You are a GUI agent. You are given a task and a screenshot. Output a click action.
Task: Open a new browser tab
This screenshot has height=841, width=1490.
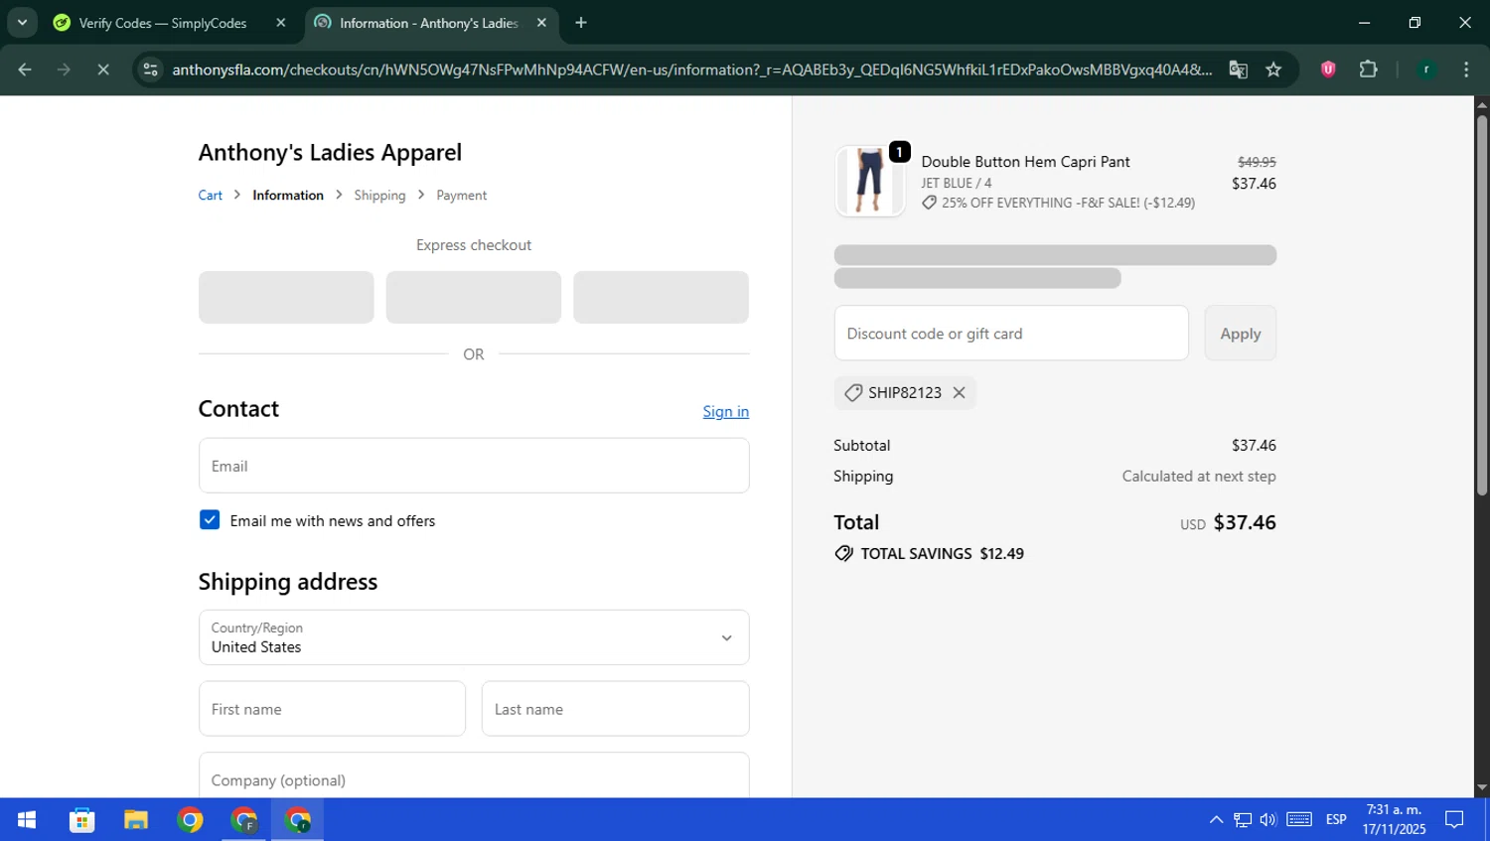581,23
